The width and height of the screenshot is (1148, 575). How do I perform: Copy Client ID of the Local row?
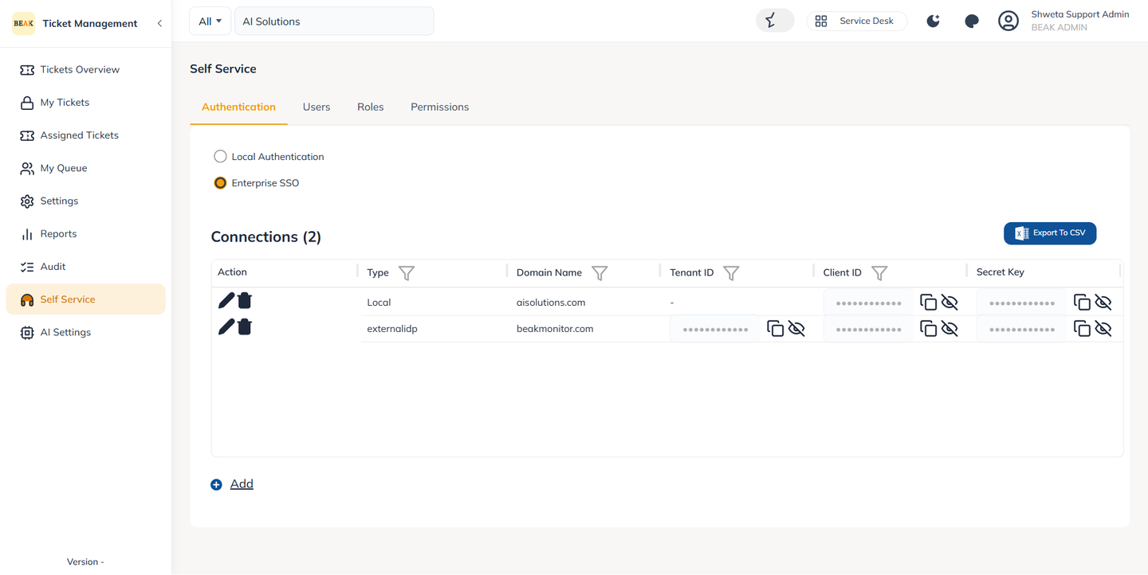(928, 302)
